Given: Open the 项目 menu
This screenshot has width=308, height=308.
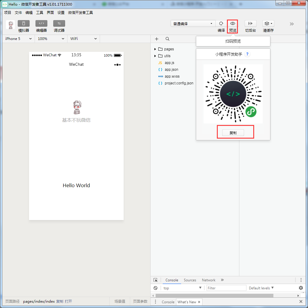Looking at the screenshot, I should (x=8, y=13).
